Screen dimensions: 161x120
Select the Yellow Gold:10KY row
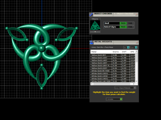[113, 58]
